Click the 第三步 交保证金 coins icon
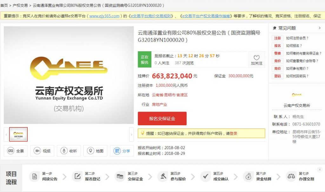 point(120,176)
